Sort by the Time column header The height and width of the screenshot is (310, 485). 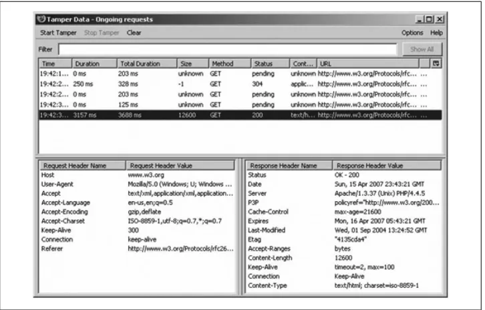coord(55,63)
